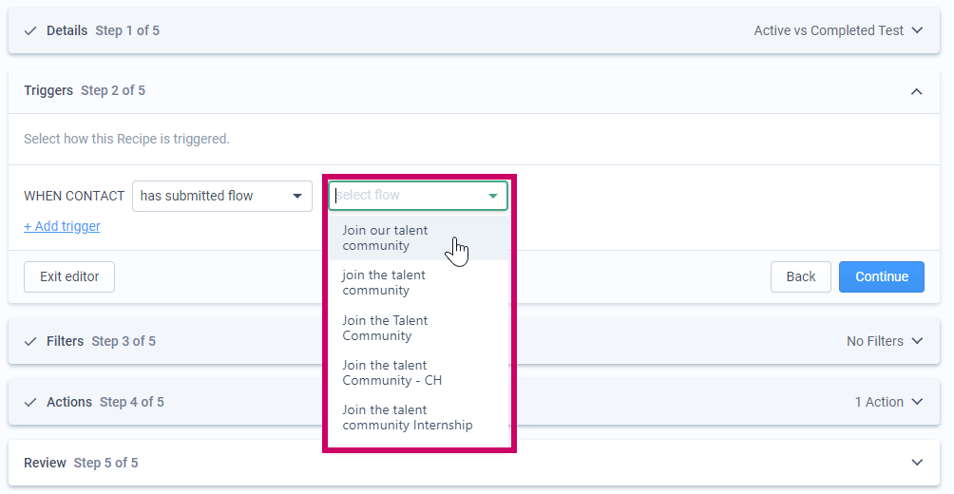The height and width of the screenshot is (494, 954).
Task: Click the Details checkmark icon
Action: click(30, 31)
